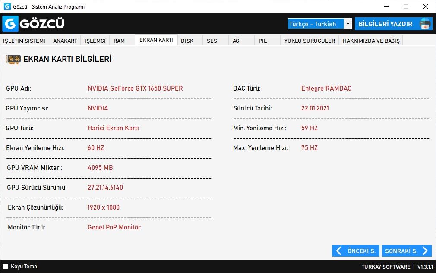436x273 pixels.
Task: Click the driver date 22.01.2021
Action: pos(315,108)
